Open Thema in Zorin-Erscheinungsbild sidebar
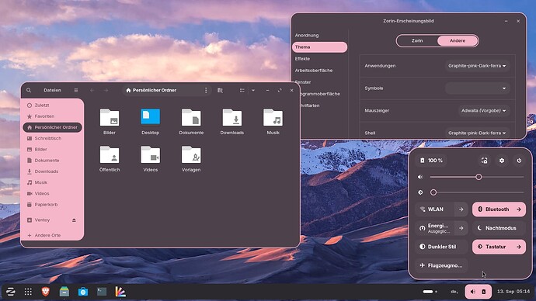536x301 pixels. coord(319,47)
